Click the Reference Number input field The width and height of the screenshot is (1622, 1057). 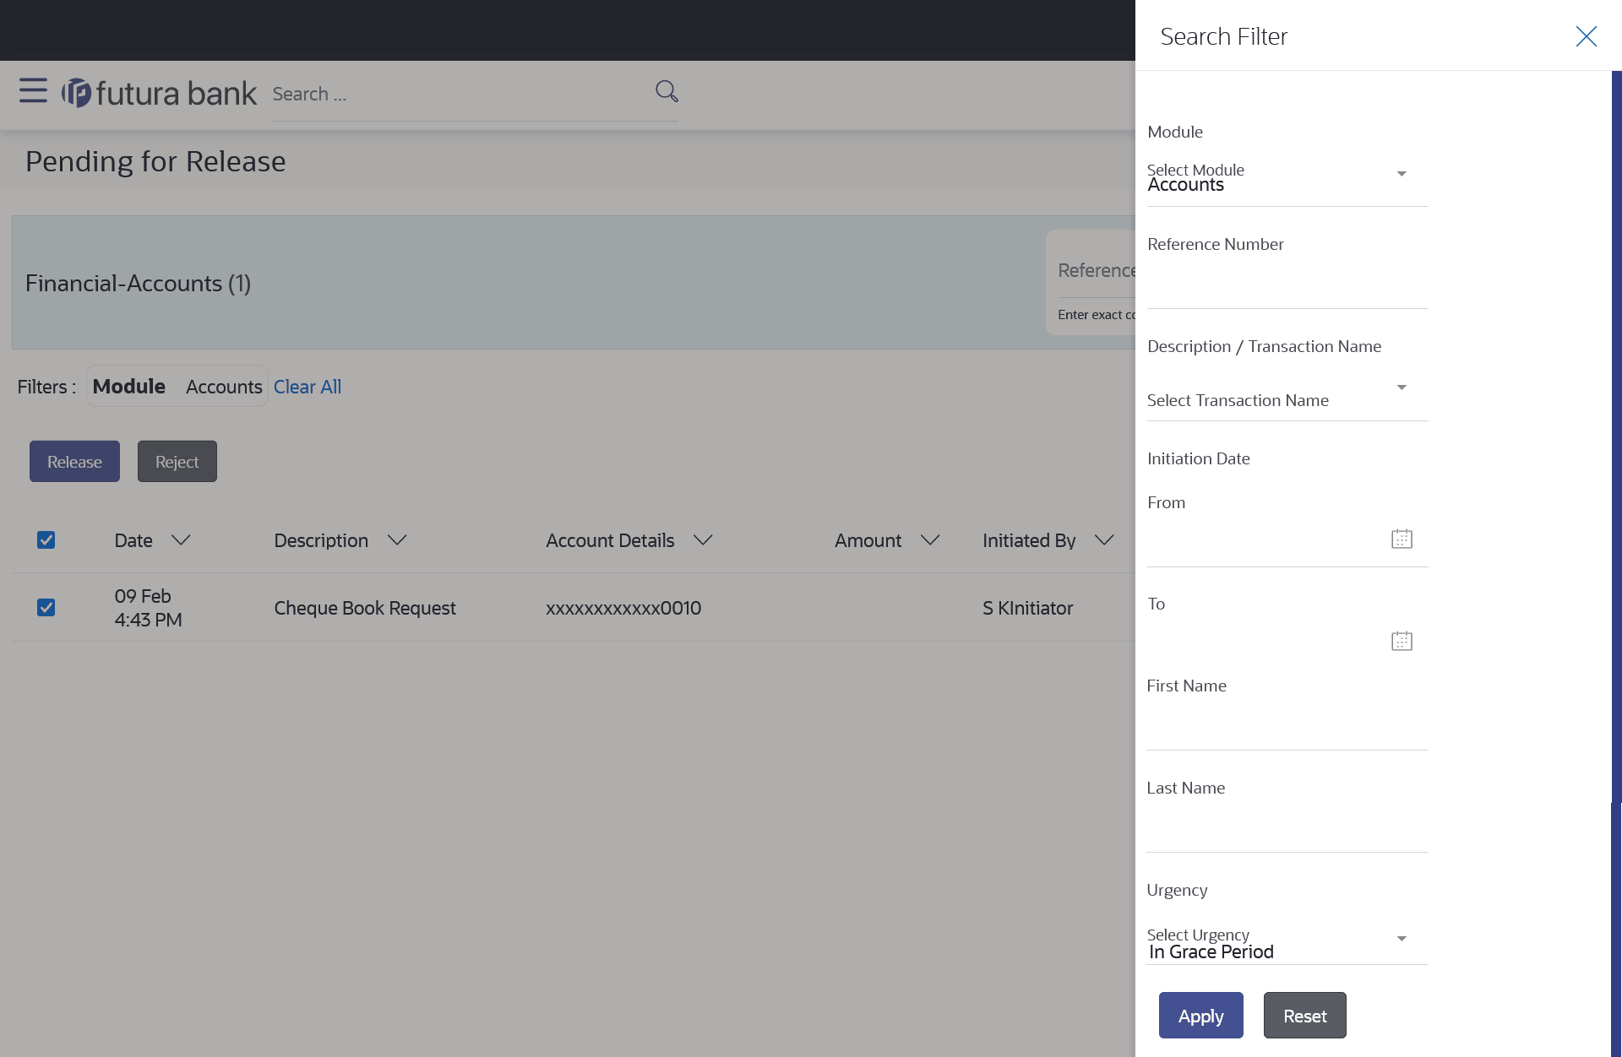pyautogui.click(x=1287, y=288)
